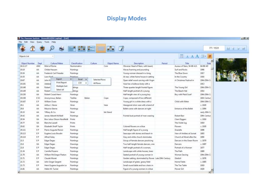Sort by Object Number column header
Screen dimensions: 260x195
click(28, 63)
